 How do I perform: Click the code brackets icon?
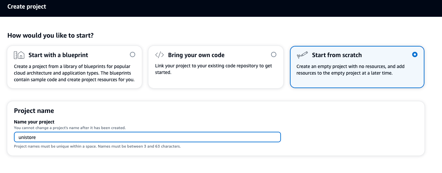click(160, 55)
